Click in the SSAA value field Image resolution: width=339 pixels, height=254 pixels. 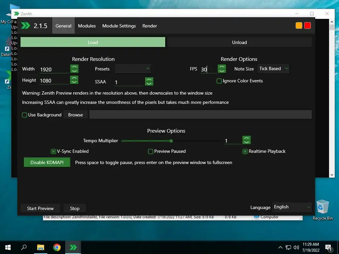click(129, 82)
